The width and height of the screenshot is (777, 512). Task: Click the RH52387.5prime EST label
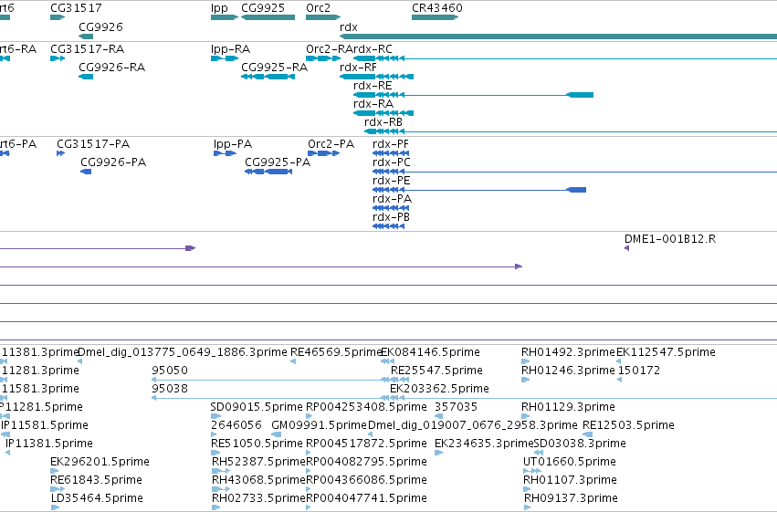point(258,462)
